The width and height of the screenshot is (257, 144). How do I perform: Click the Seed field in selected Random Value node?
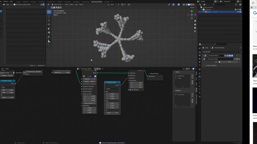(112, 113)
